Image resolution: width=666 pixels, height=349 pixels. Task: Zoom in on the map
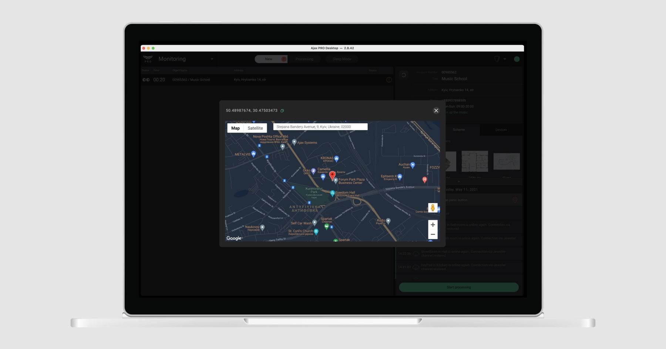point(433,225)
